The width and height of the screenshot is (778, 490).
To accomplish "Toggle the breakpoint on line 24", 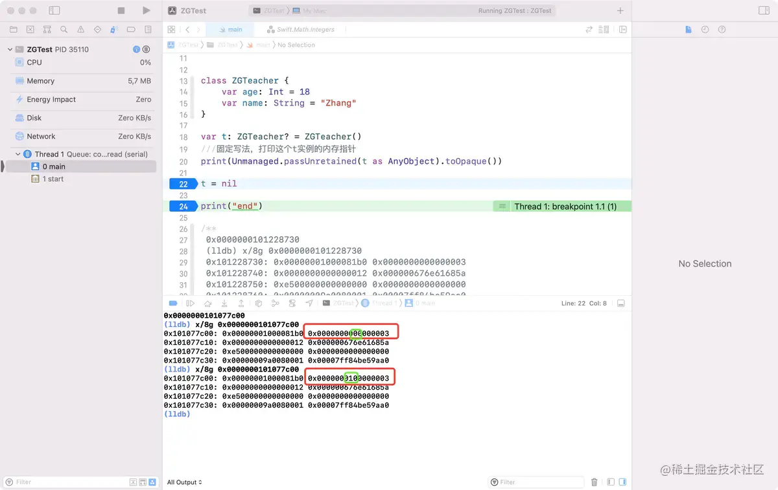I will [183, 206].
